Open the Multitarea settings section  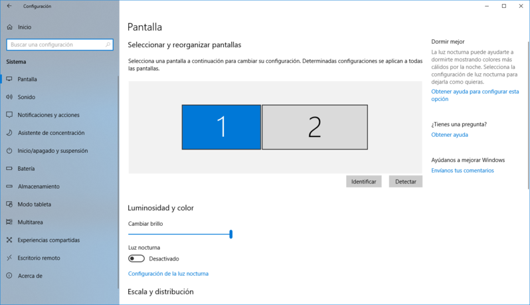pyautogui.click(x=31, y=222)
